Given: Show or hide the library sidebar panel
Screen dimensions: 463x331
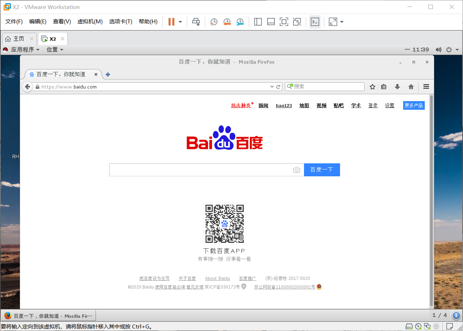Looking at the screenshot, I should (258, 22).
